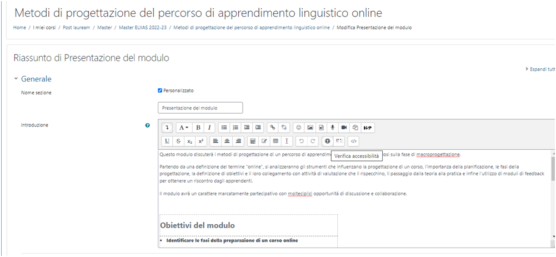
Task: Insert an image using the image icon
Action: [x=310, y=128]
